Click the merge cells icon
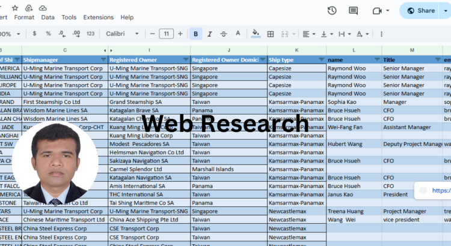451x246 pixels. pos(285,34)
